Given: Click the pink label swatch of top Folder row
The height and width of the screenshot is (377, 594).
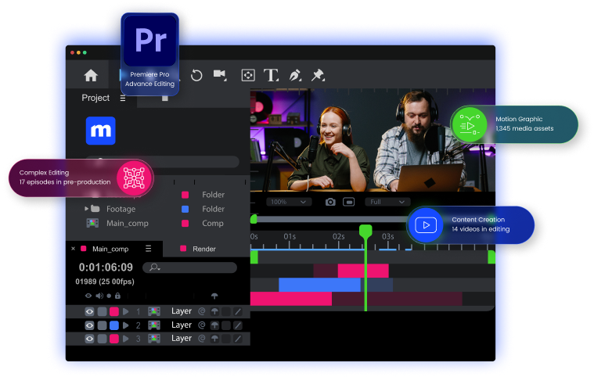Looking at the screenshot, I should [185, 195].
